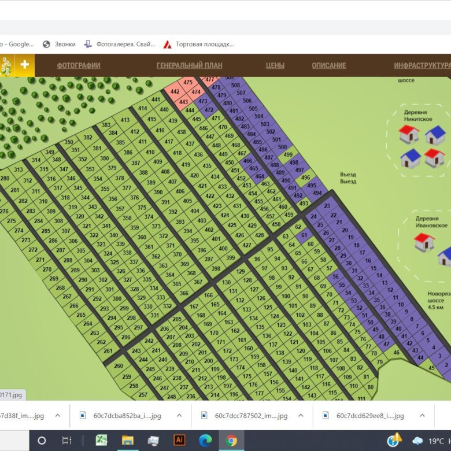451x451 pixels.
Task: Launch Adobe Illustrator from taskbar
Action: pyautogui.click(x=179, y=440)
